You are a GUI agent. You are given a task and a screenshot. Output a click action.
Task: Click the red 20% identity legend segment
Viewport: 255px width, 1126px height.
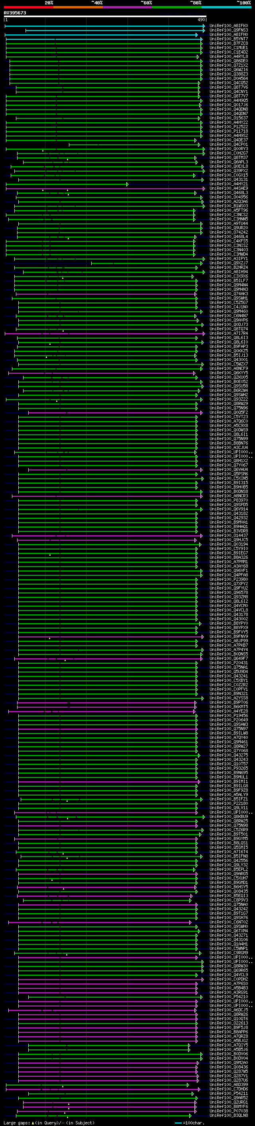[28, 7]
